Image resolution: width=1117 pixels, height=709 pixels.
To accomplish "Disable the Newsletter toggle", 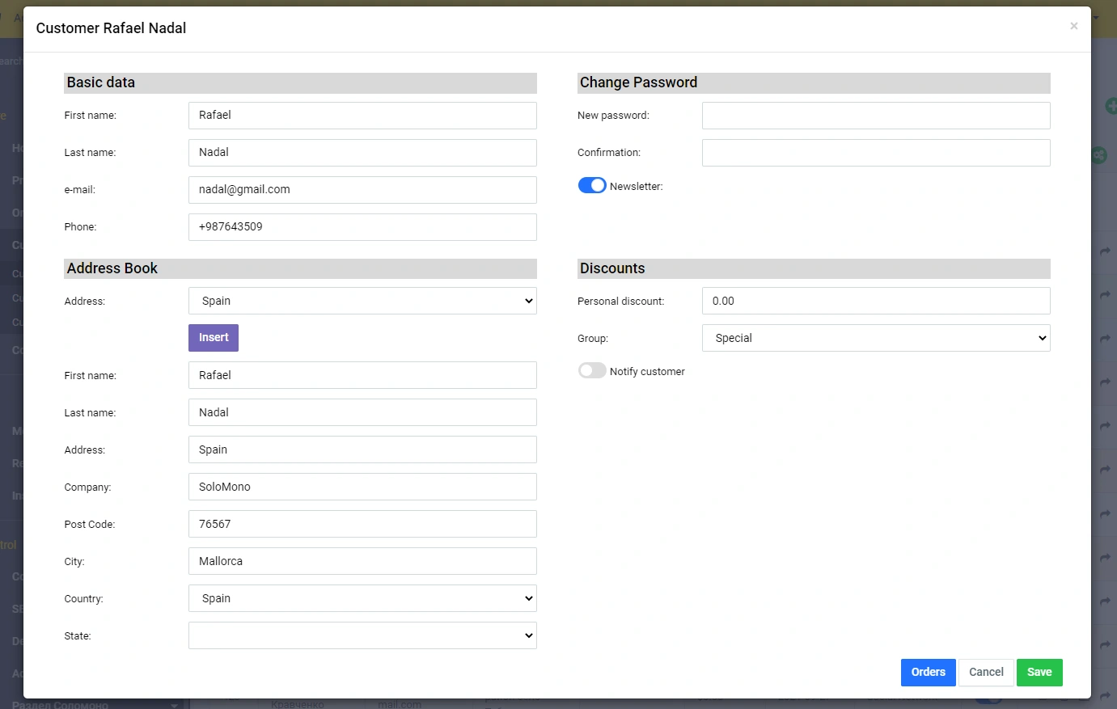I will click(x=591, y=186).
